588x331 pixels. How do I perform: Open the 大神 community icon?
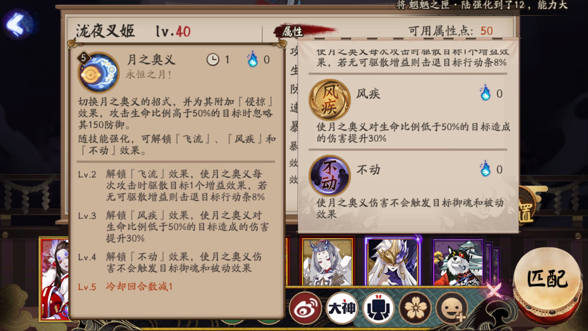(342, 308)
